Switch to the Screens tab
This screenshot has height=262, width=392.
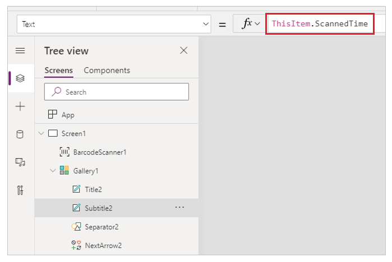pyautogui.click(x=58, y=71)
